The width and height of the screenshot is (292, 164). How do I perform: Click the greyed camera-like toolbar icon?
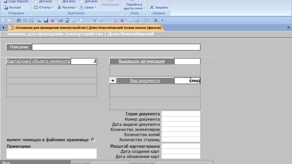tap(101, 20)
